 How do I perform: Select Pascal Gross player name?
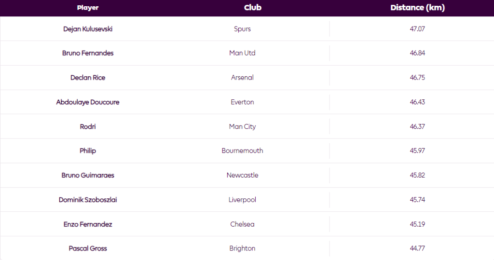[x=88, y=248]
